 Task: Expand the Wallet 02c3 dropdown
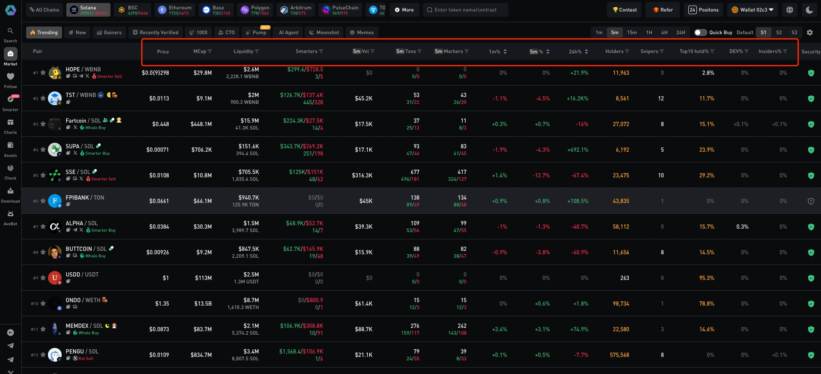point(753,10)
